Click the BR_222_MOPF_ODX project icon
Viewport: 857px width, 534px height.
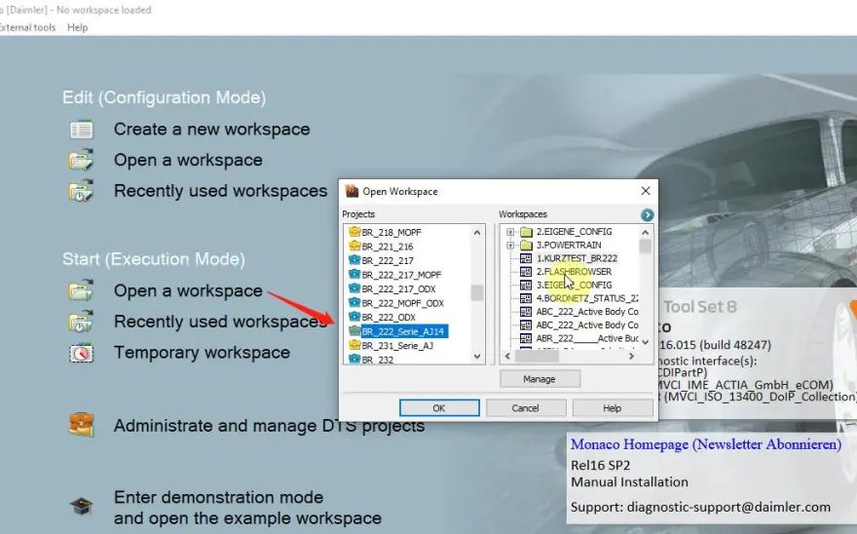point(354,302)
